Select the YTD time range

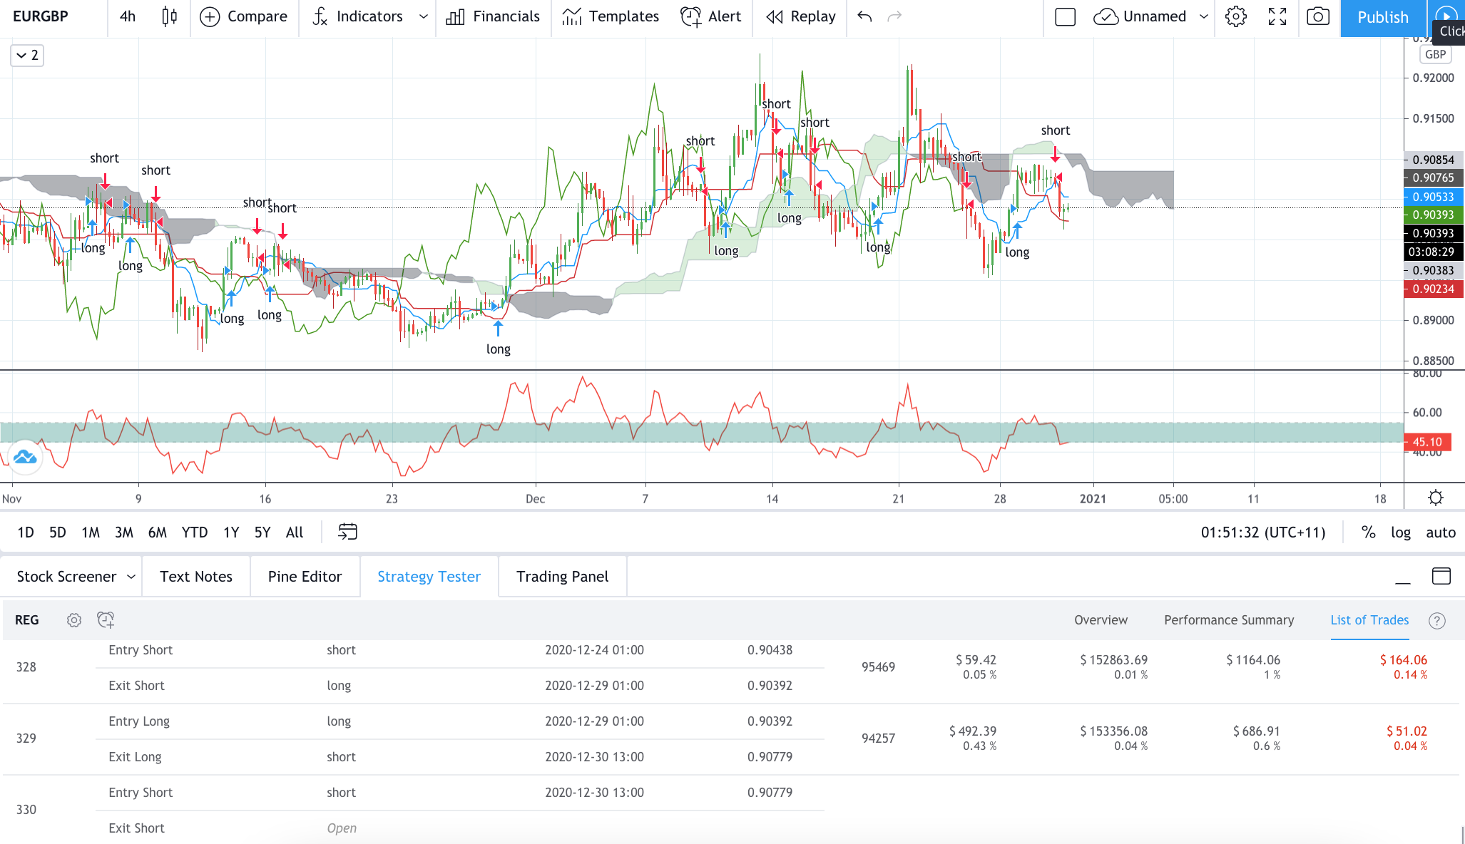click(195, 532)
